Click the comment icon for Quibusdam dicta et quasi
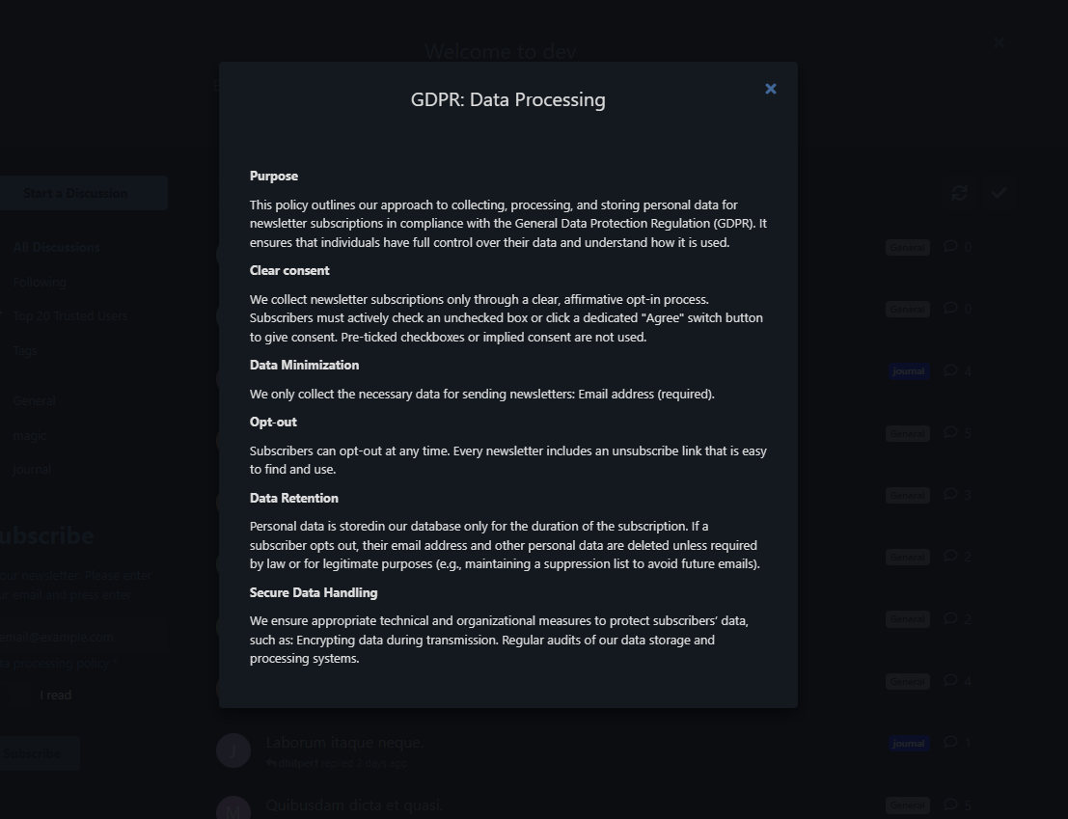 [x=951, y=805]
